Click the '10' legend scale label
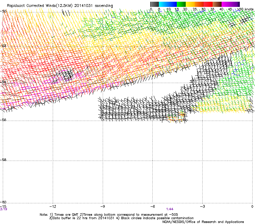The image size is (255, 224). [169, 9]
